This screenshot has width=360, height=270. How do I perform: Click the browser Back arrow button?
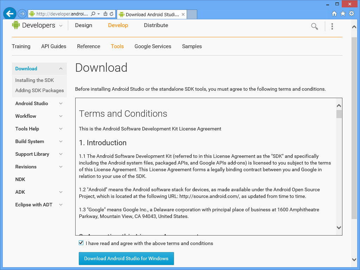coord(9,14)
